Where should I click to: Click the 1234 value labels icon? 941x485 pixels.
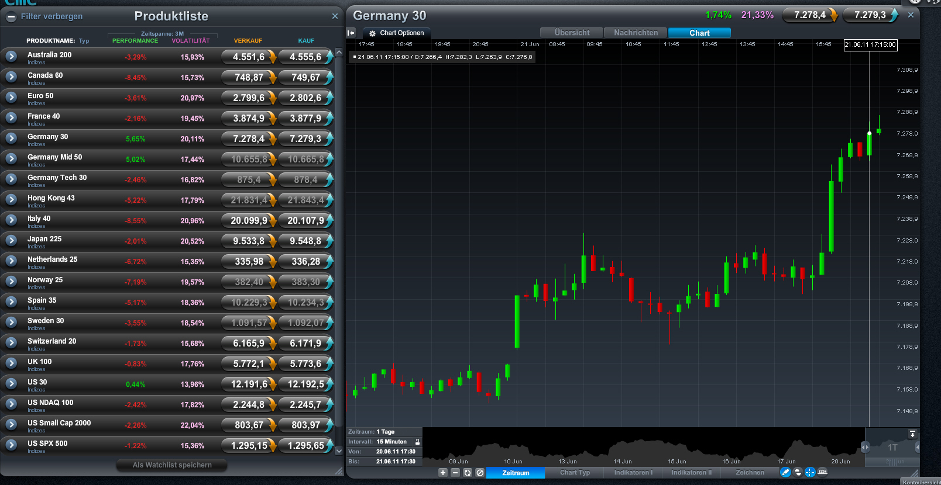click(822, 472)
